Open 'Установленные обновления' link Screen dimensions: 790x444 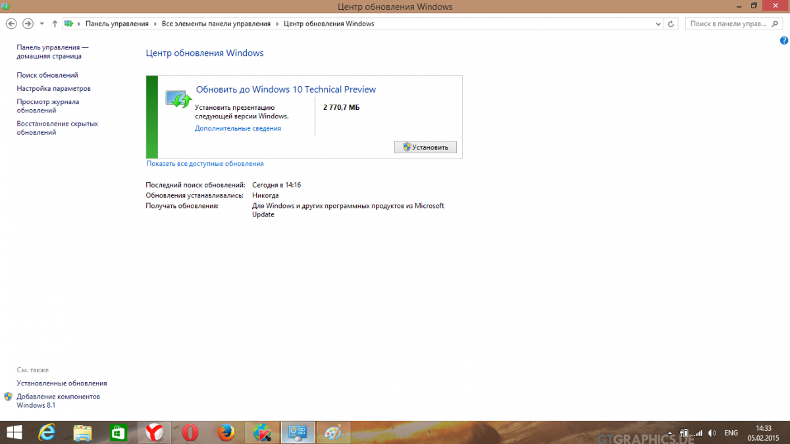[x=62, y=383]
